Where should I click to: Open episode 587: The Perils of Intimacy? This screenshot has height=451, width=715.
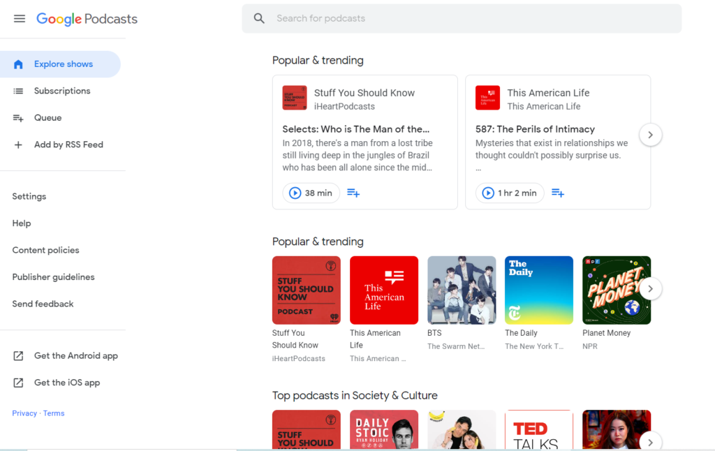(535, 130)
